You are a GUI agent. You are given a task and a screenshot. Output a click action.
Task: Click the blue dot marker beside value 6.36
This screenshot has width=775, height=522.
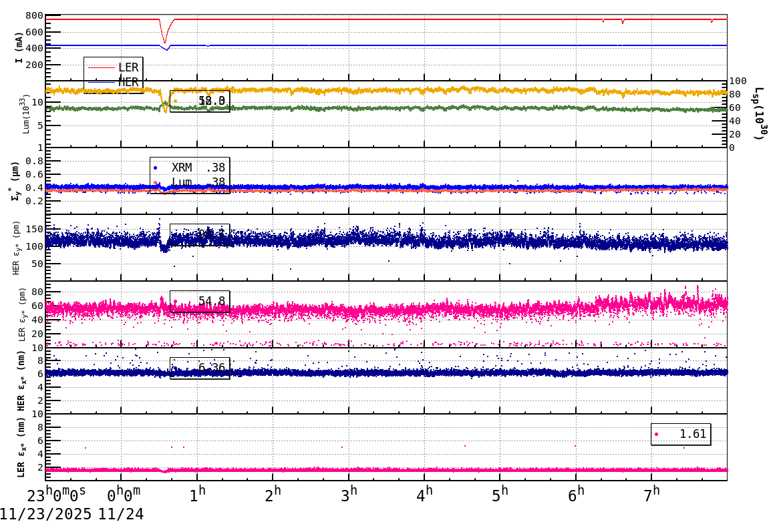(x=176, y=366)
